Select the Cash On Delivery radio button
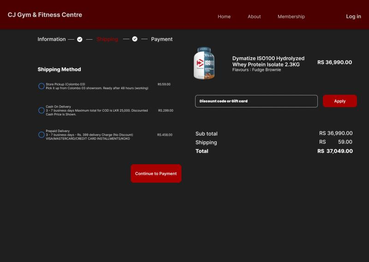This screenshot has width=369, height=262. click(42, 110)
